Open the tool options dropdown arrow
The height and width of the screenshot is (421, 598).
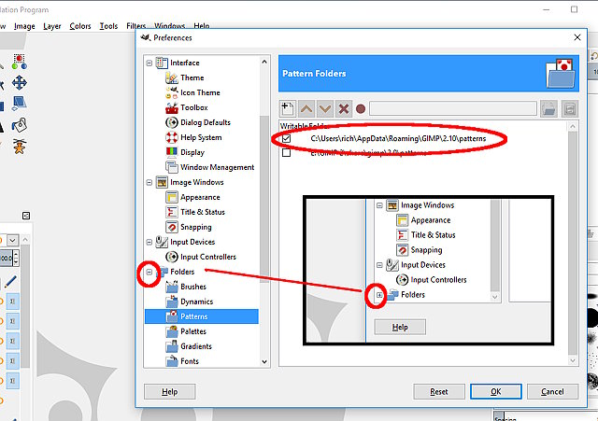(x=12, y=241)
